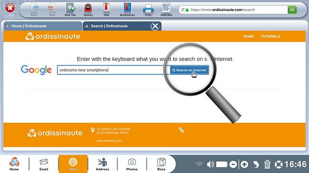Add the current page as bookmark

(x=106, y=9)
